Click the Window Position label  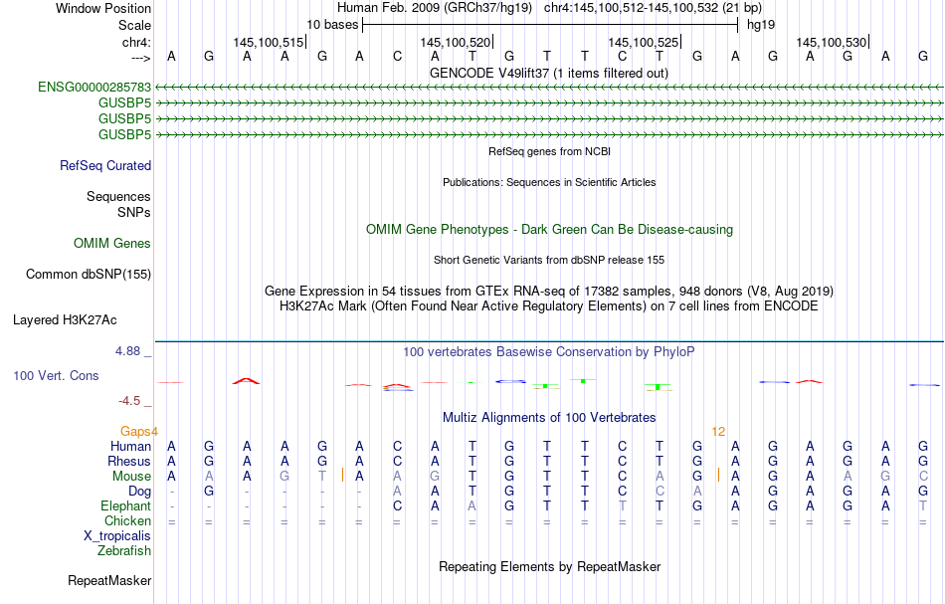[x=103, y=8]
